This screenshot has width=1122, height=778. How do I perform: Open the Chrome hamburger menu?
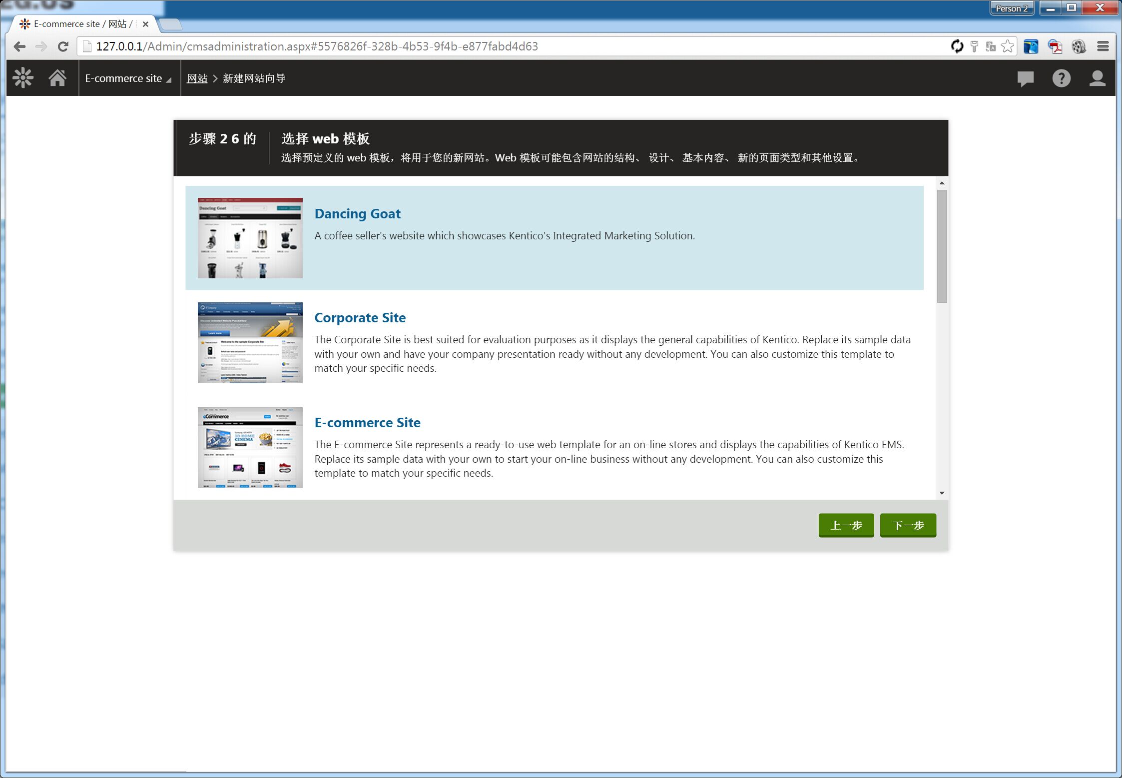(1103, 46)
